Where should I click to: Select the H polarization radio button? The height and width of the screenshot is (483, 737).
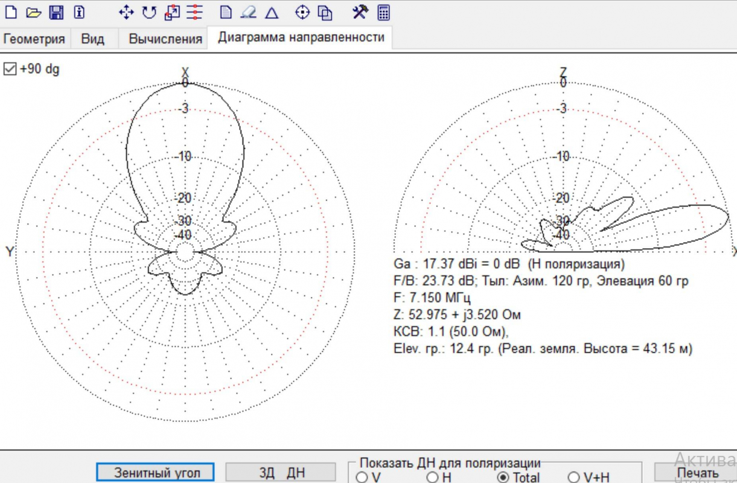pyautogui.click(x=432, y=477)
